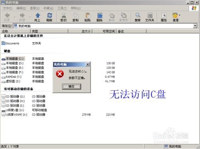Image resolution: width=200 pixels, height=149 pixels.
Task: Click 可移动磁盘 type text for U: drive
Action: click(x=40, y=110)
